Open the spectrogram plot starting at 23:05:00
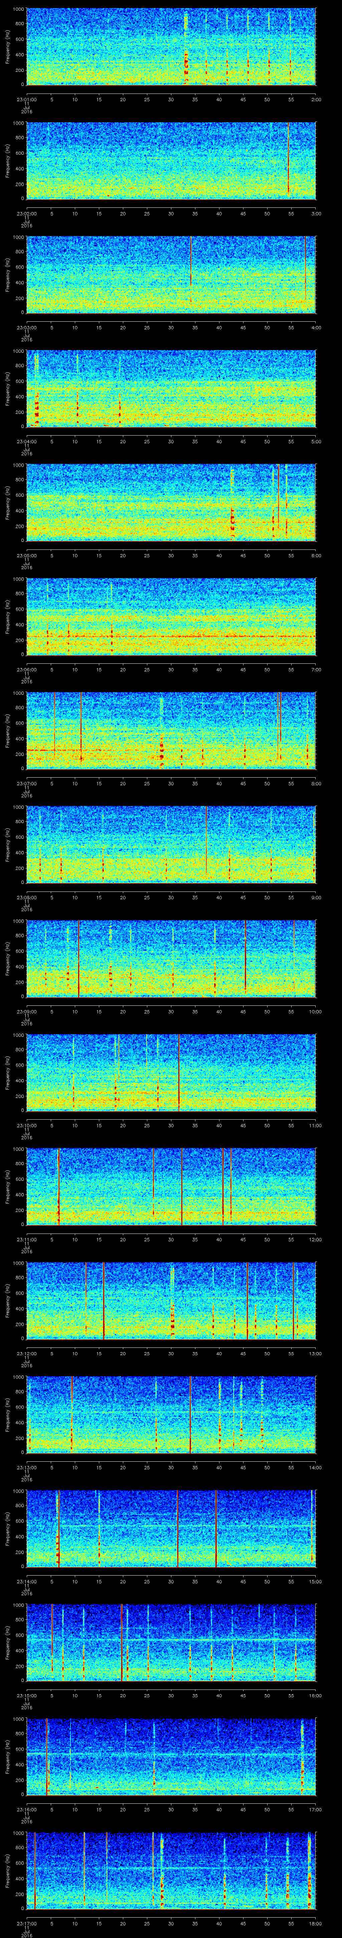Viewport: 342px width, 1938px height. click(171, 503)
